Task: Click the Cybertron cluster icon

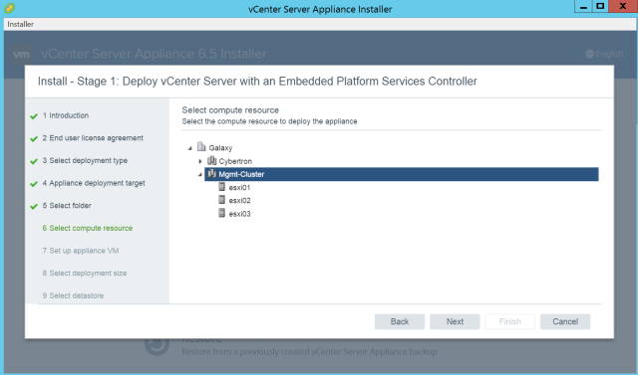Action: pyautogui.click(x=212, y=161)
